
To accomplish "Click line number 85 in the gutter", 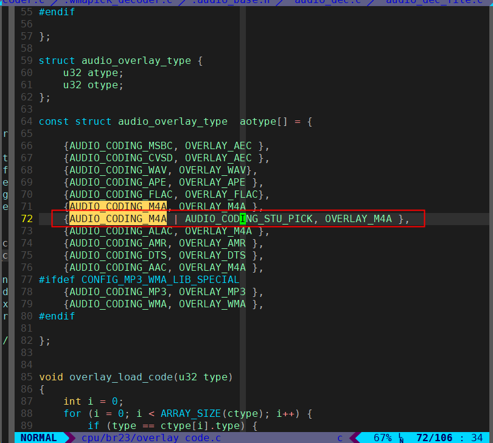I will point(27,377).
